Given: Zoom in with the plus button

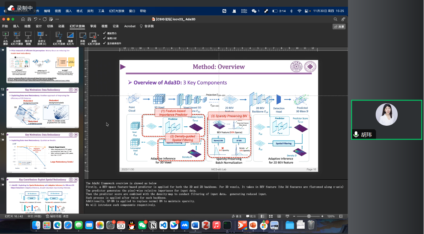Looking at the screenshot, I should (x=322, y=216).
